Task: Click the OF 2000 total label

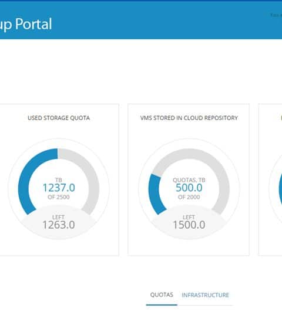Action: 189,197
